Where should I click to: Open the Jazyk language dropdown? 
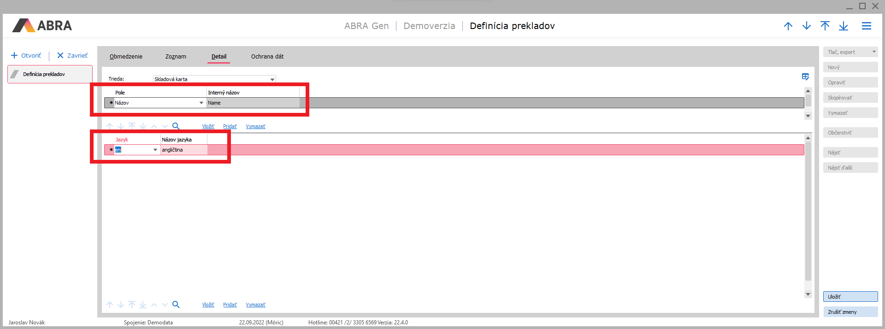[x=155, y=150]
